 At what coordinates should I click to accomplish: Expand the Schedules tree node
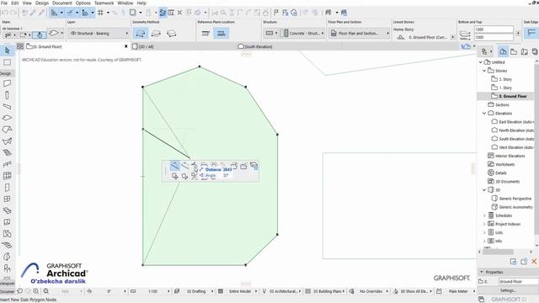click(x=484, y=215)
